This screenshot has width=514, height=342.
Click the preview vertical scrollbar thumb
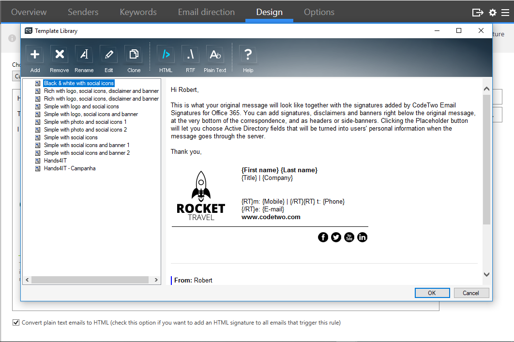click(486, 160)
